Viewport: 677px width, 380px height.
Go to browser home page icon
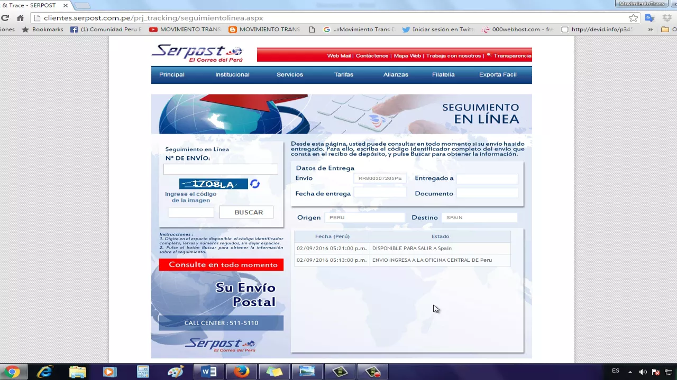point(20,17)
